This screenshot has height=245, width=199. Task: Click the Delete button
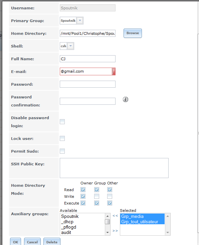(52, 242)
